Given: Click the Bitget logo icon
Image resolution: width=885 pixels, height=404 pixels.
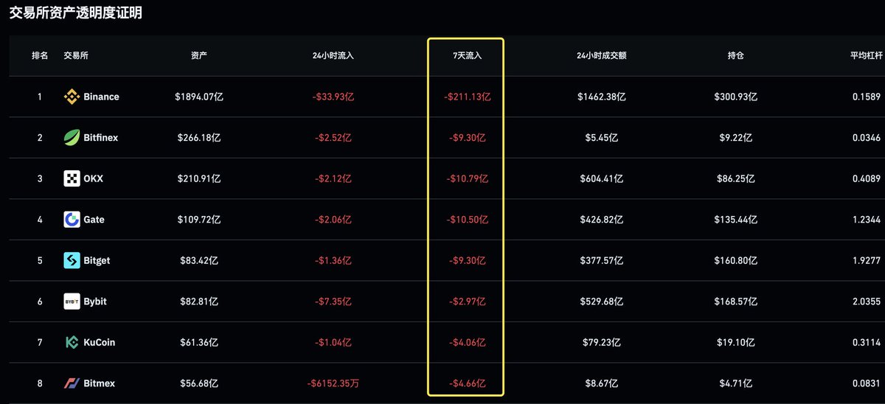Looking at the screenshot, I should 72,260.
